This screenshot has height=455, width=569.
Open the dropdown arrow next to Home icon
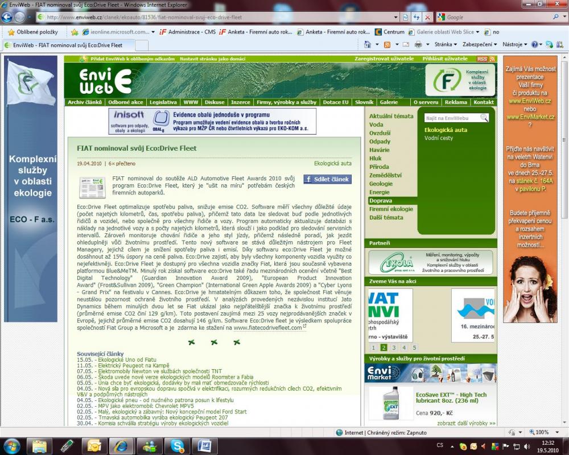click(377, 44)
